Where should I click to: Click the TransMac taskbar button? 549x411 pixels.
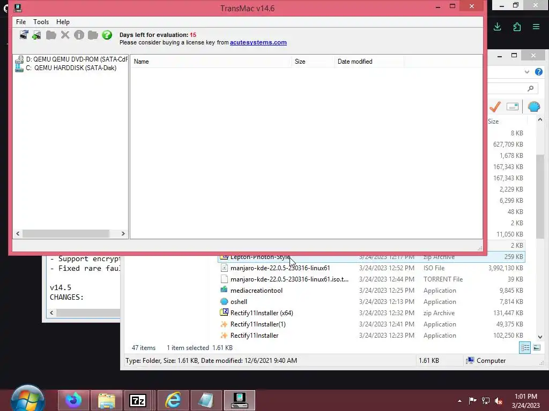tap(240, 400)
